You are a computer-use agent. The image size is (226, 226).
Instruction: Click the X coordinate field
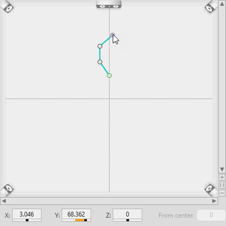click(27, 214)
